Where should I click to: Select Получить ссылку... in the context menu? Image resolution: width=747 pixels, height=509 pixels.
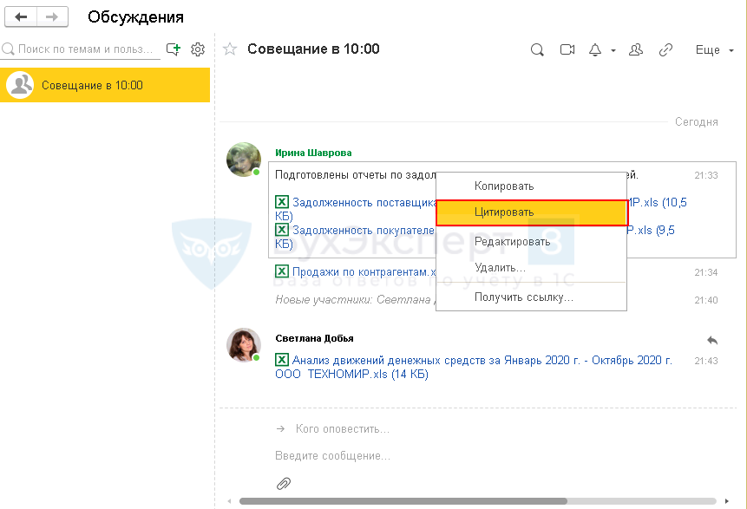click(523, 297)
